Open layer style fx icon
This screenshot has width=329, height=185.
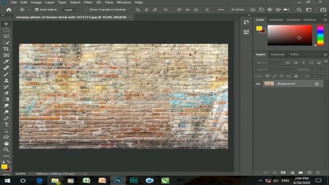tap(275, 173)
